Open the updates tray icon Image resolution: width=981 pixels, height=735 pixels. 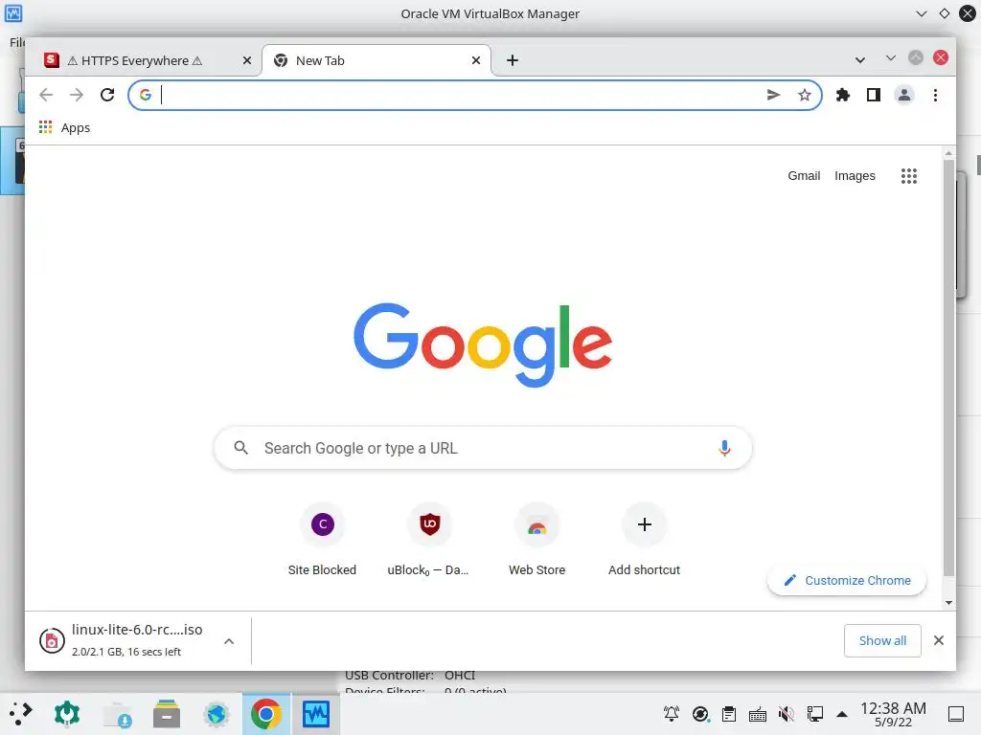point(700,714)
